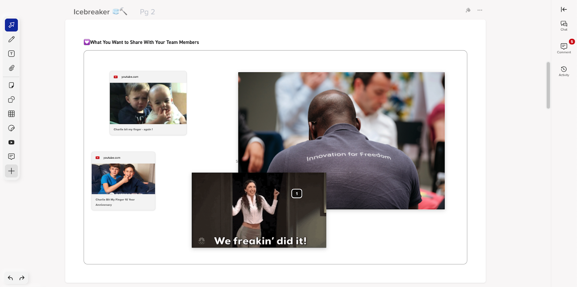Add a sticky note from toolbar
Screen dimensions: 577x287
[x=12, y=85]
